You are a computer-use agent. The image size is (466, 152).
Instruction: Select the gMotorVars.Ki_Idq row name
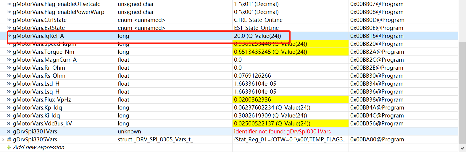[36, 116]
